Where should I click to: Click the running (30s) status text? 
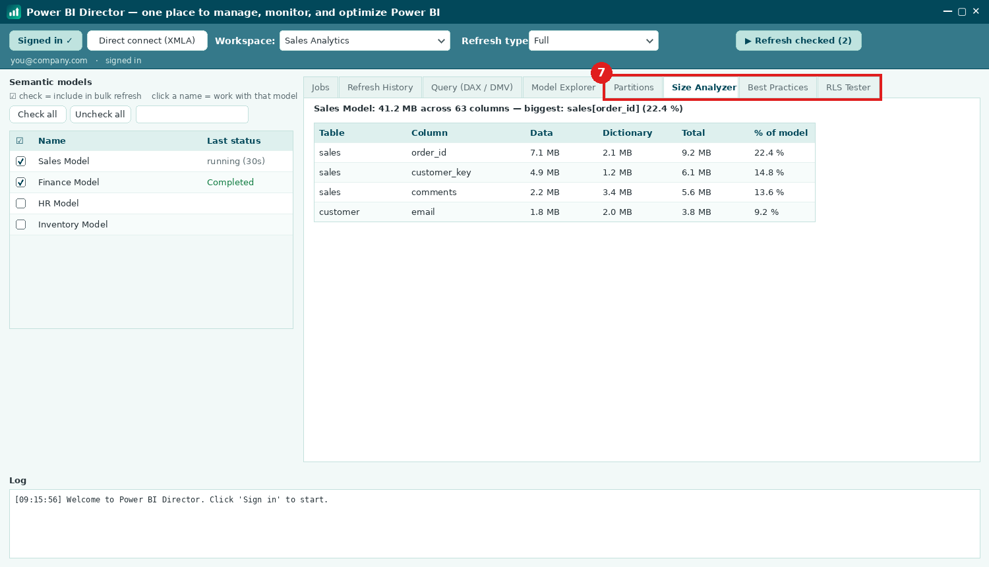[236, 162]
